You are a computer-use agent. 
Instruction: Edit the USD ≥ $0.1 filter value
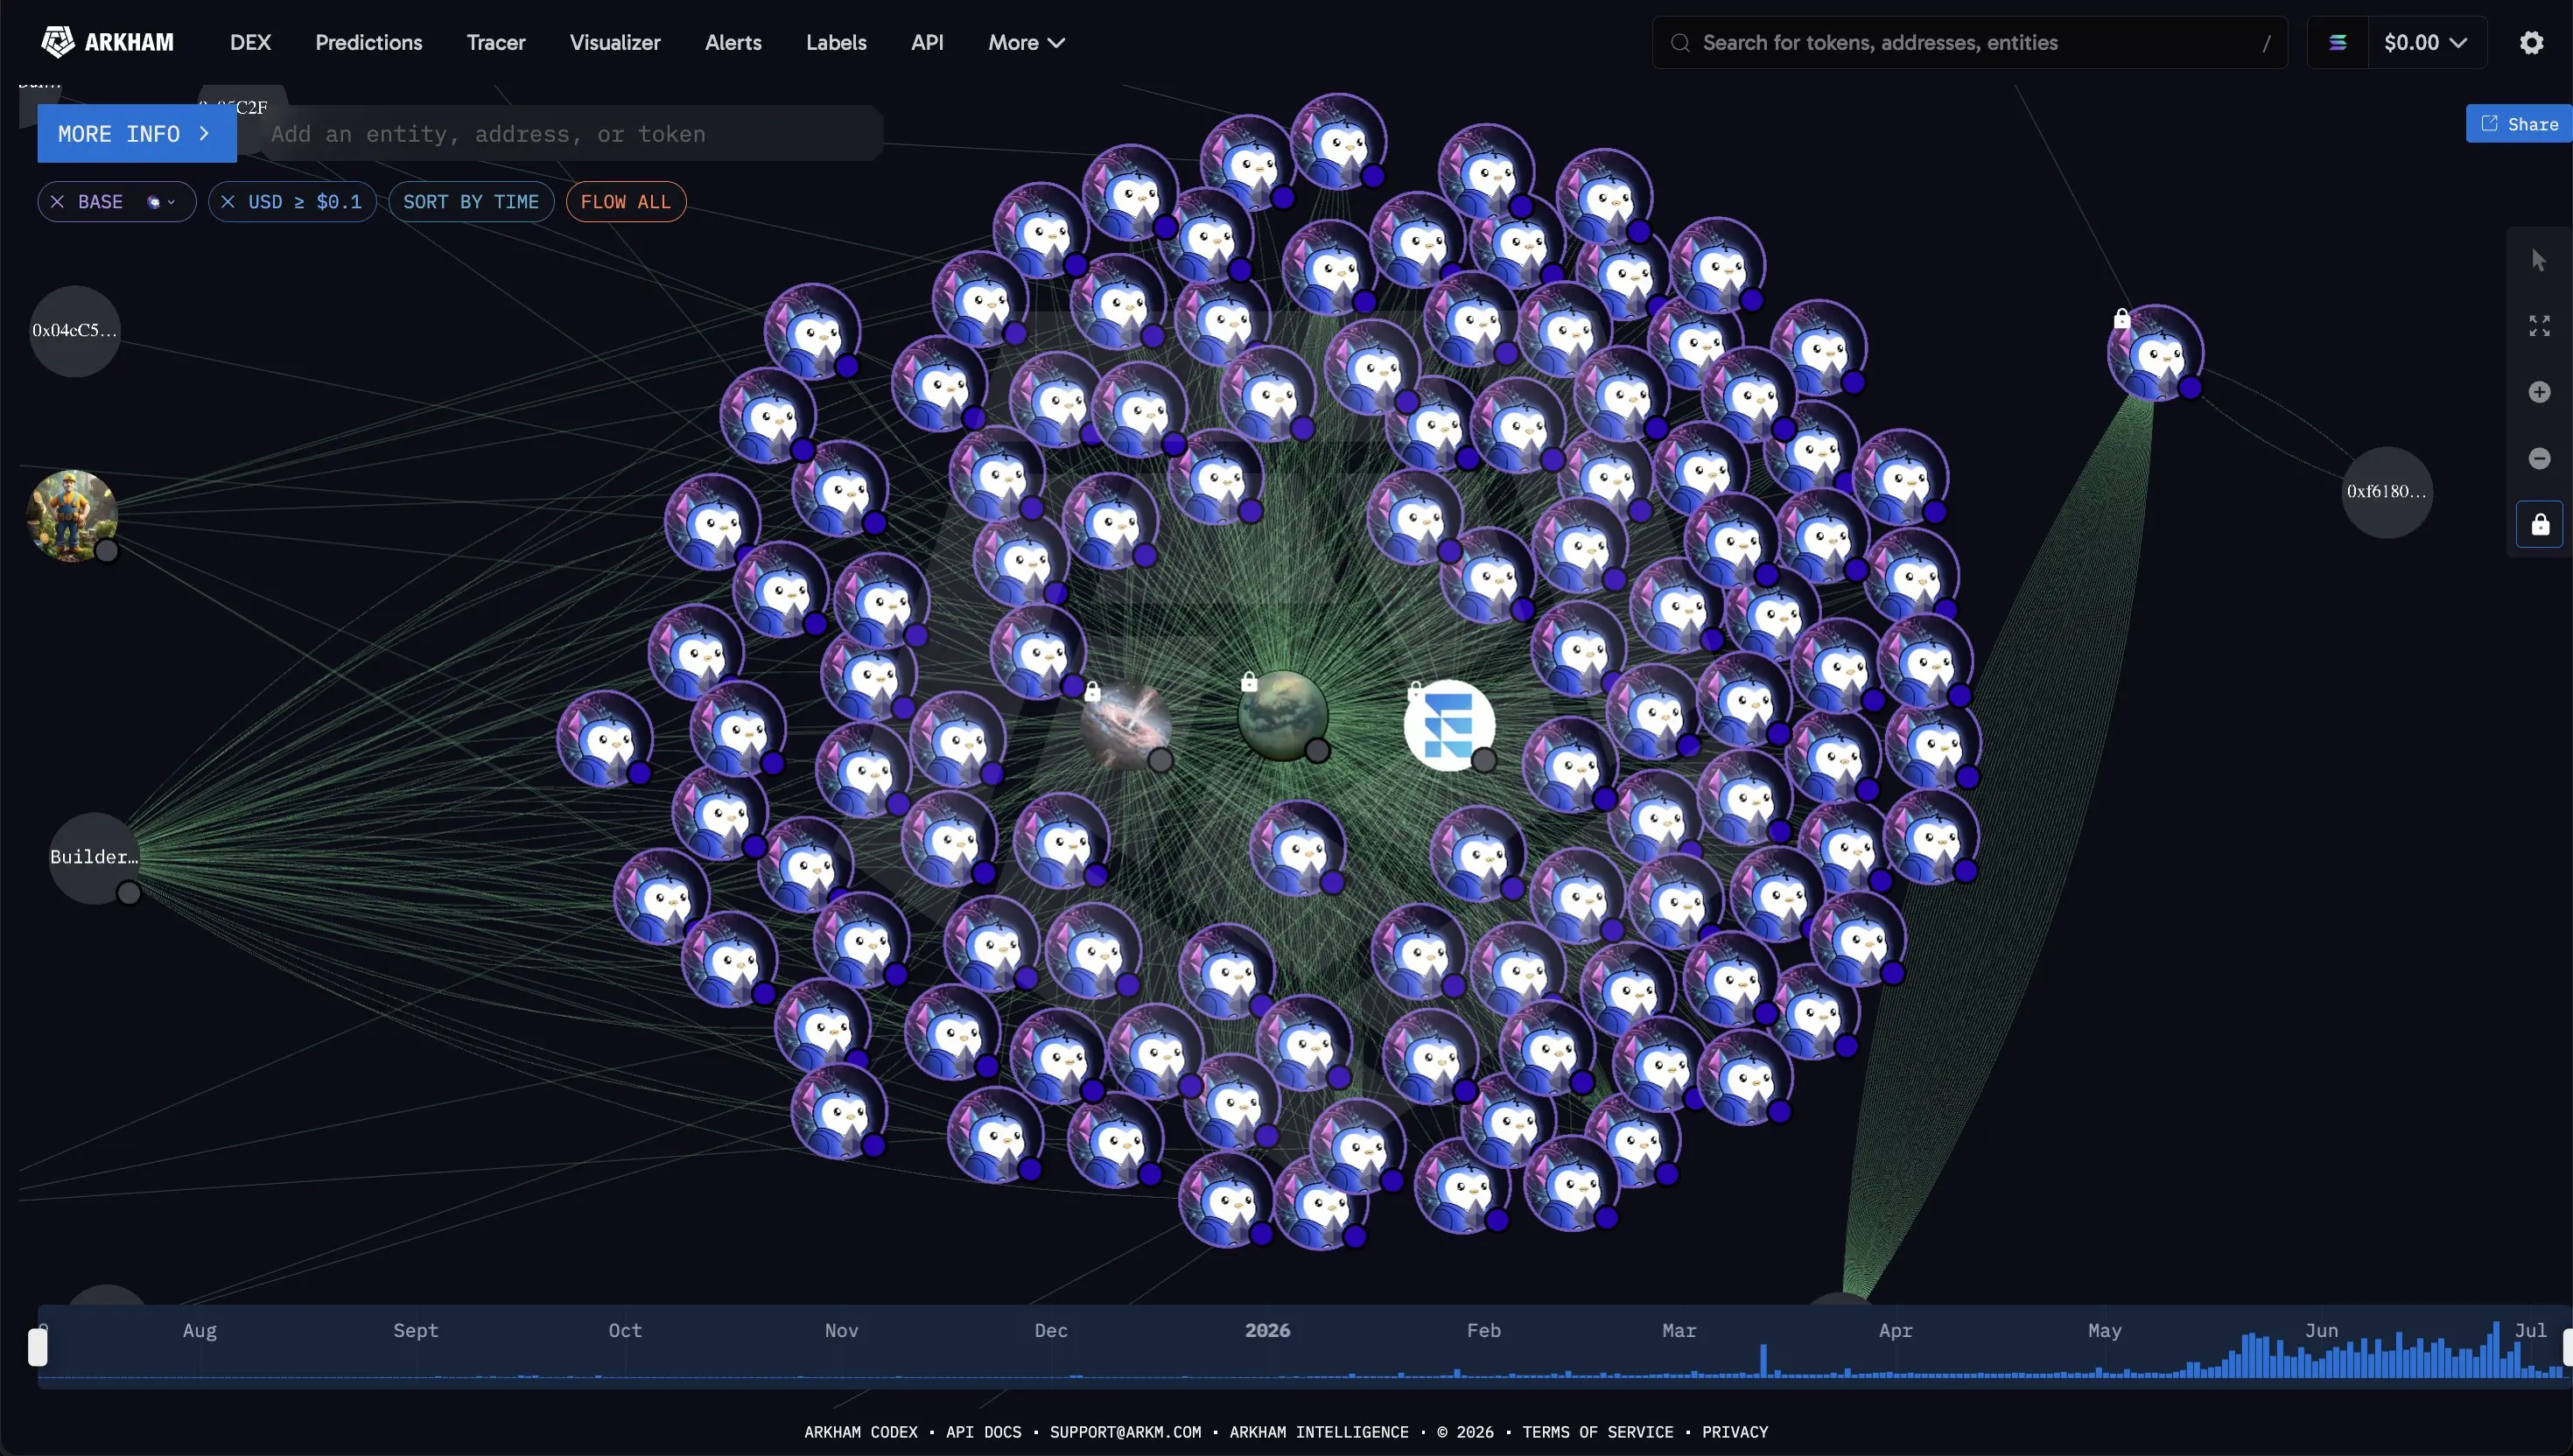coord(305,202)
